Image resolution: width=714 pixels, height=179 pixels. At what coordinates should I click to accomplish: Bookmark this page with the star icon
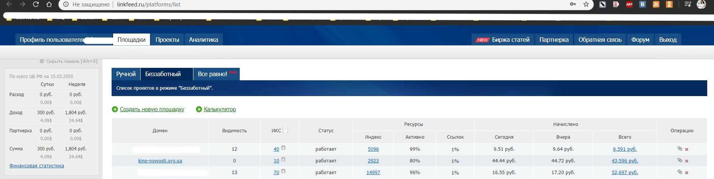[586, 4]
